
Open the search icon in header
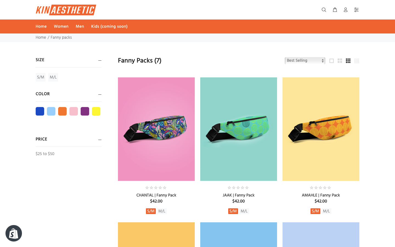(324, 10)
